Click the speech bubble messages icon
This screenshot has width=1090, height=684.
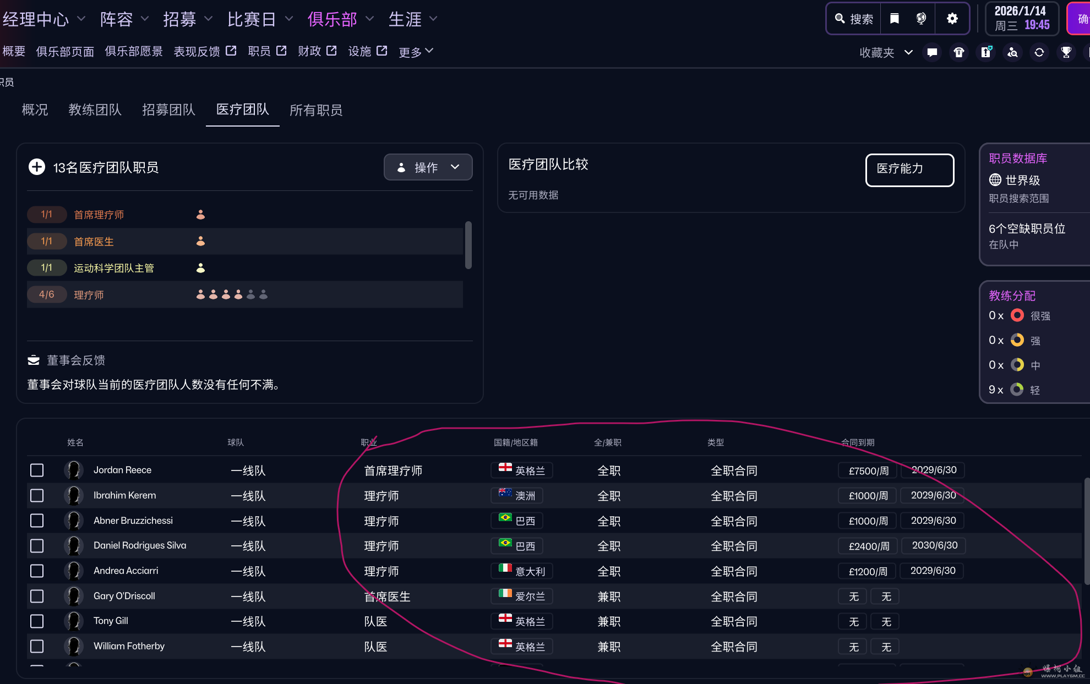point(932,52)
